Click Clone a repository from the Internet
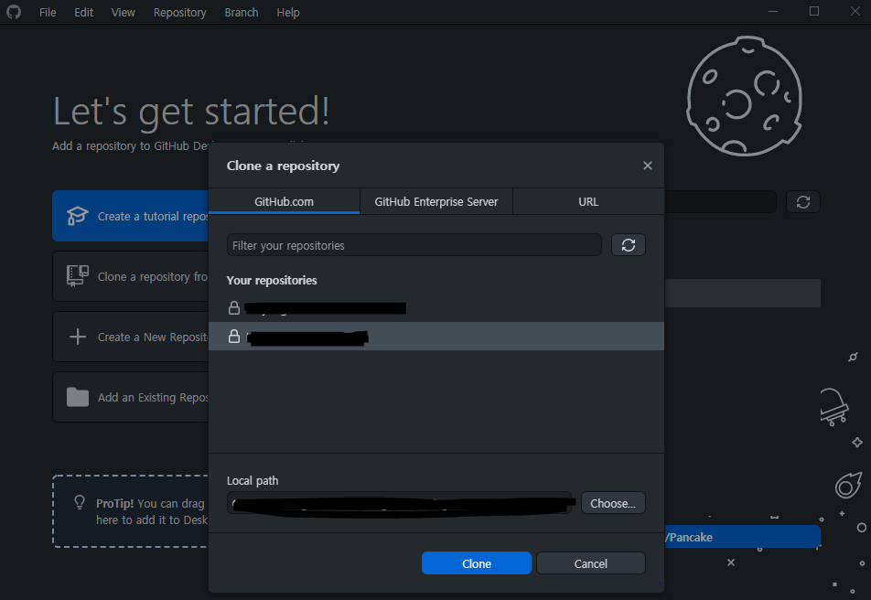 (x=131, y=276)
